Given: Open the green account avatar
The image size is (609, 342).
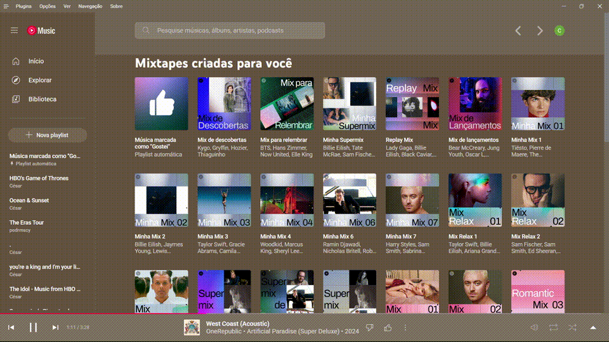Looking at the screenshot, I should point(560,30).
